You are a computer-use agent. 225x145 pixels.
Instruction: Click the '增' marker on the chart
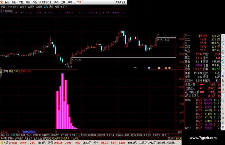point(159,68)
